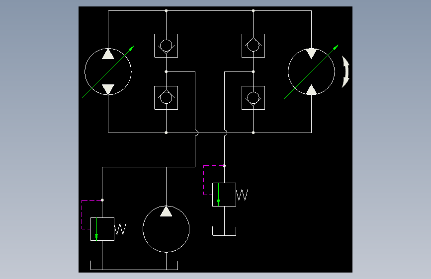Viewport: 431px width, 279px height.
Task: Select the small tank symbol under right relief valve
Action: [x=224, y=231]
